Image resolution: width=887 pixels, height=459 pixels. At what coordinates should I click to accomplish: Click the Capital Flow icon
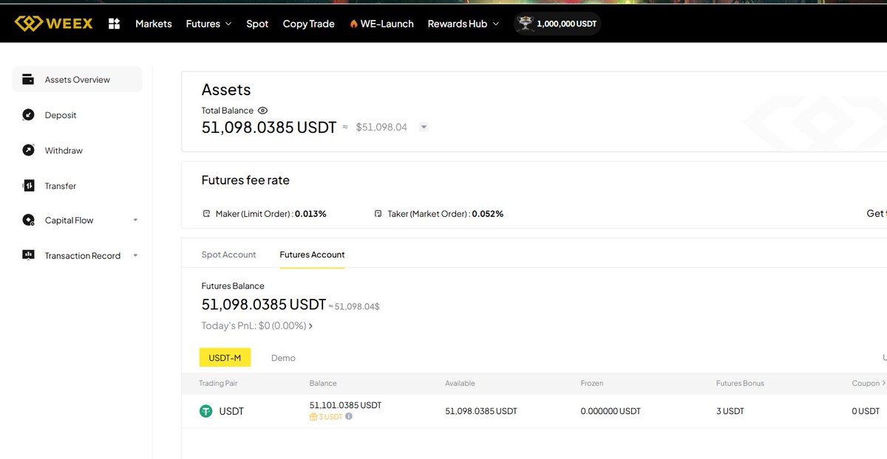[x=28, y=220]
